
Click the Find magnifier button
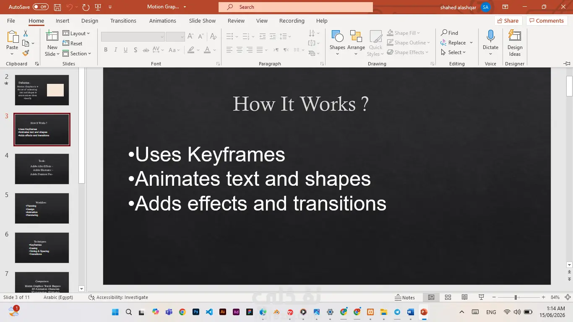tap(449, 33)
